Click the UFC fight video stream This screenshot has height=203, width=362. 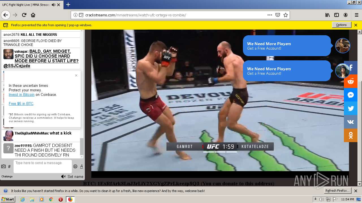[220, 100]
